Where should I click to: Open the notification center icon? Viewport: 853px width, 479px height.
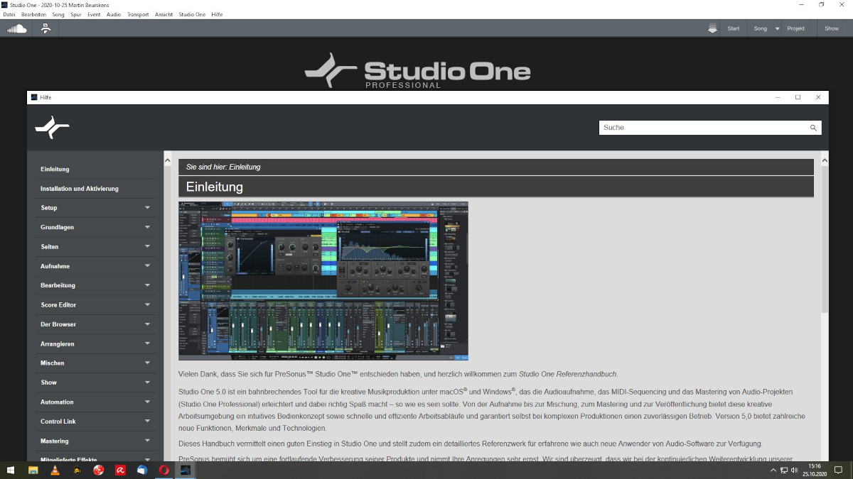[x=839, y=470]
